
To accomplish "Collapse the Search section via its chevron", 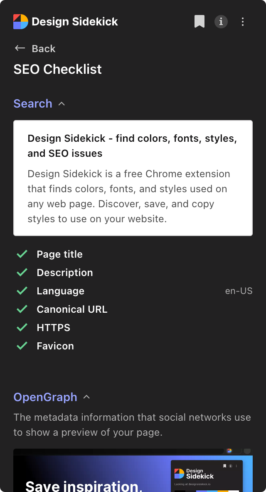I will point(62,103).
